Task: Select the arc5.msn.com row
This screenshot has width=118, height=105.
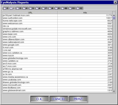Action: 58,64
